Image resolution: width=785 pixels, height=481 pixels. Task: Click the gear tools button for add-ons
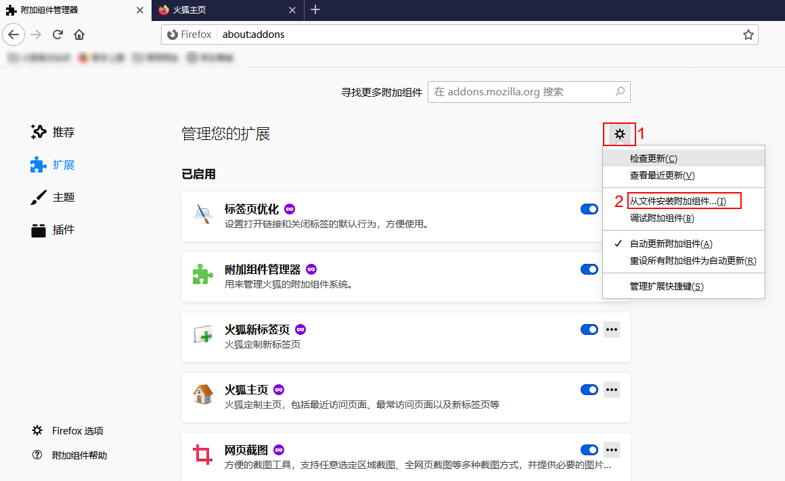coord(620,134)
